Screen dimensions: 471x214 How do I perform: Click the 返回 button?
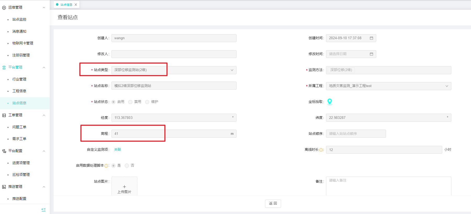[x=273, y=204]
